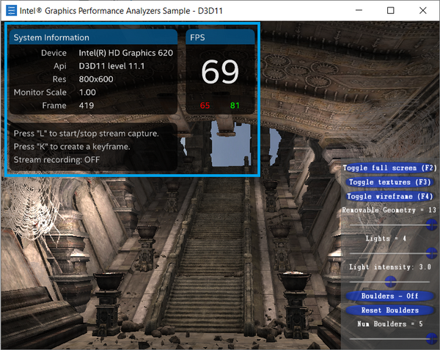
Task: Click the red minimum FPS value 65
Action: [205, 106]
